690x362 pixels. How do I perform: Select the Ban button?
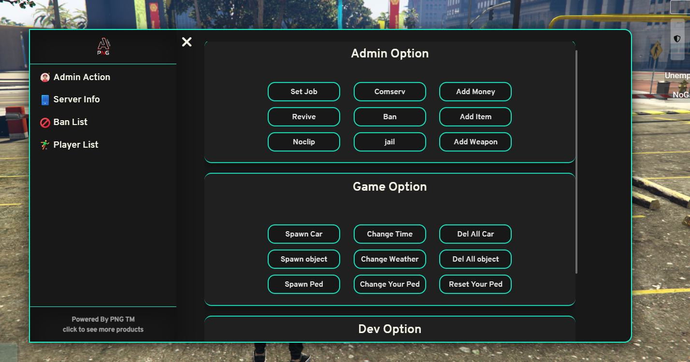pos(389,117)
